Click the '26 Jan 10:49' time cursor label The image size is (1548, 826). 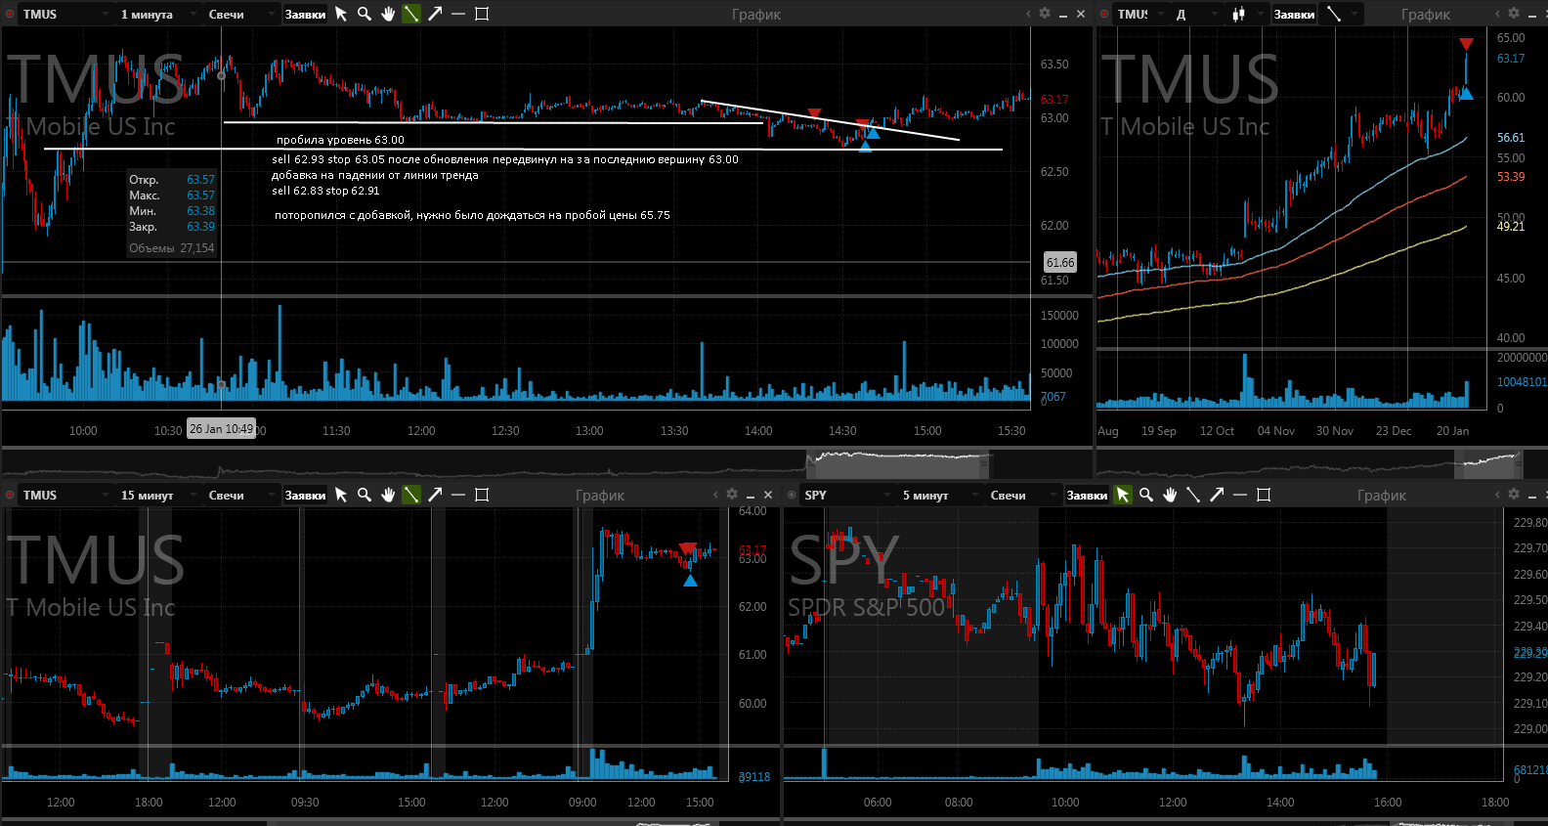[x=222, y=429]
